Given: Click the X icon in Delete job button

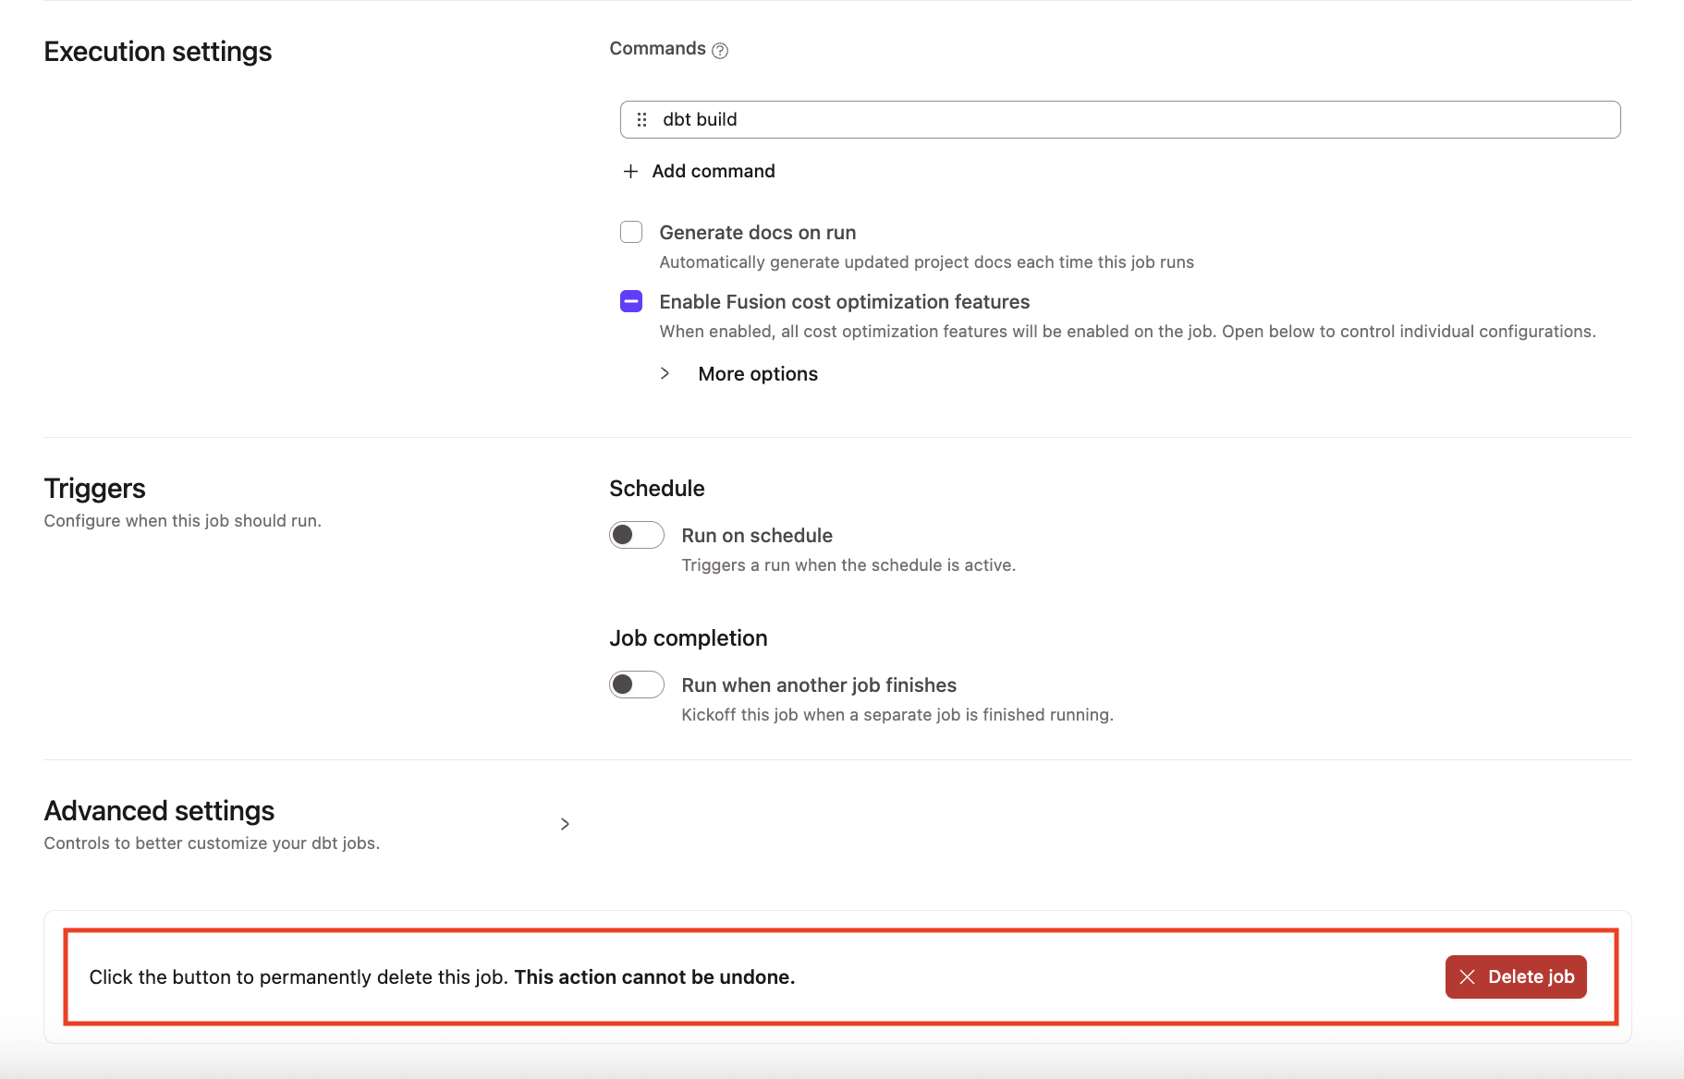Looking at the screenshot, I should [1467, 977].
